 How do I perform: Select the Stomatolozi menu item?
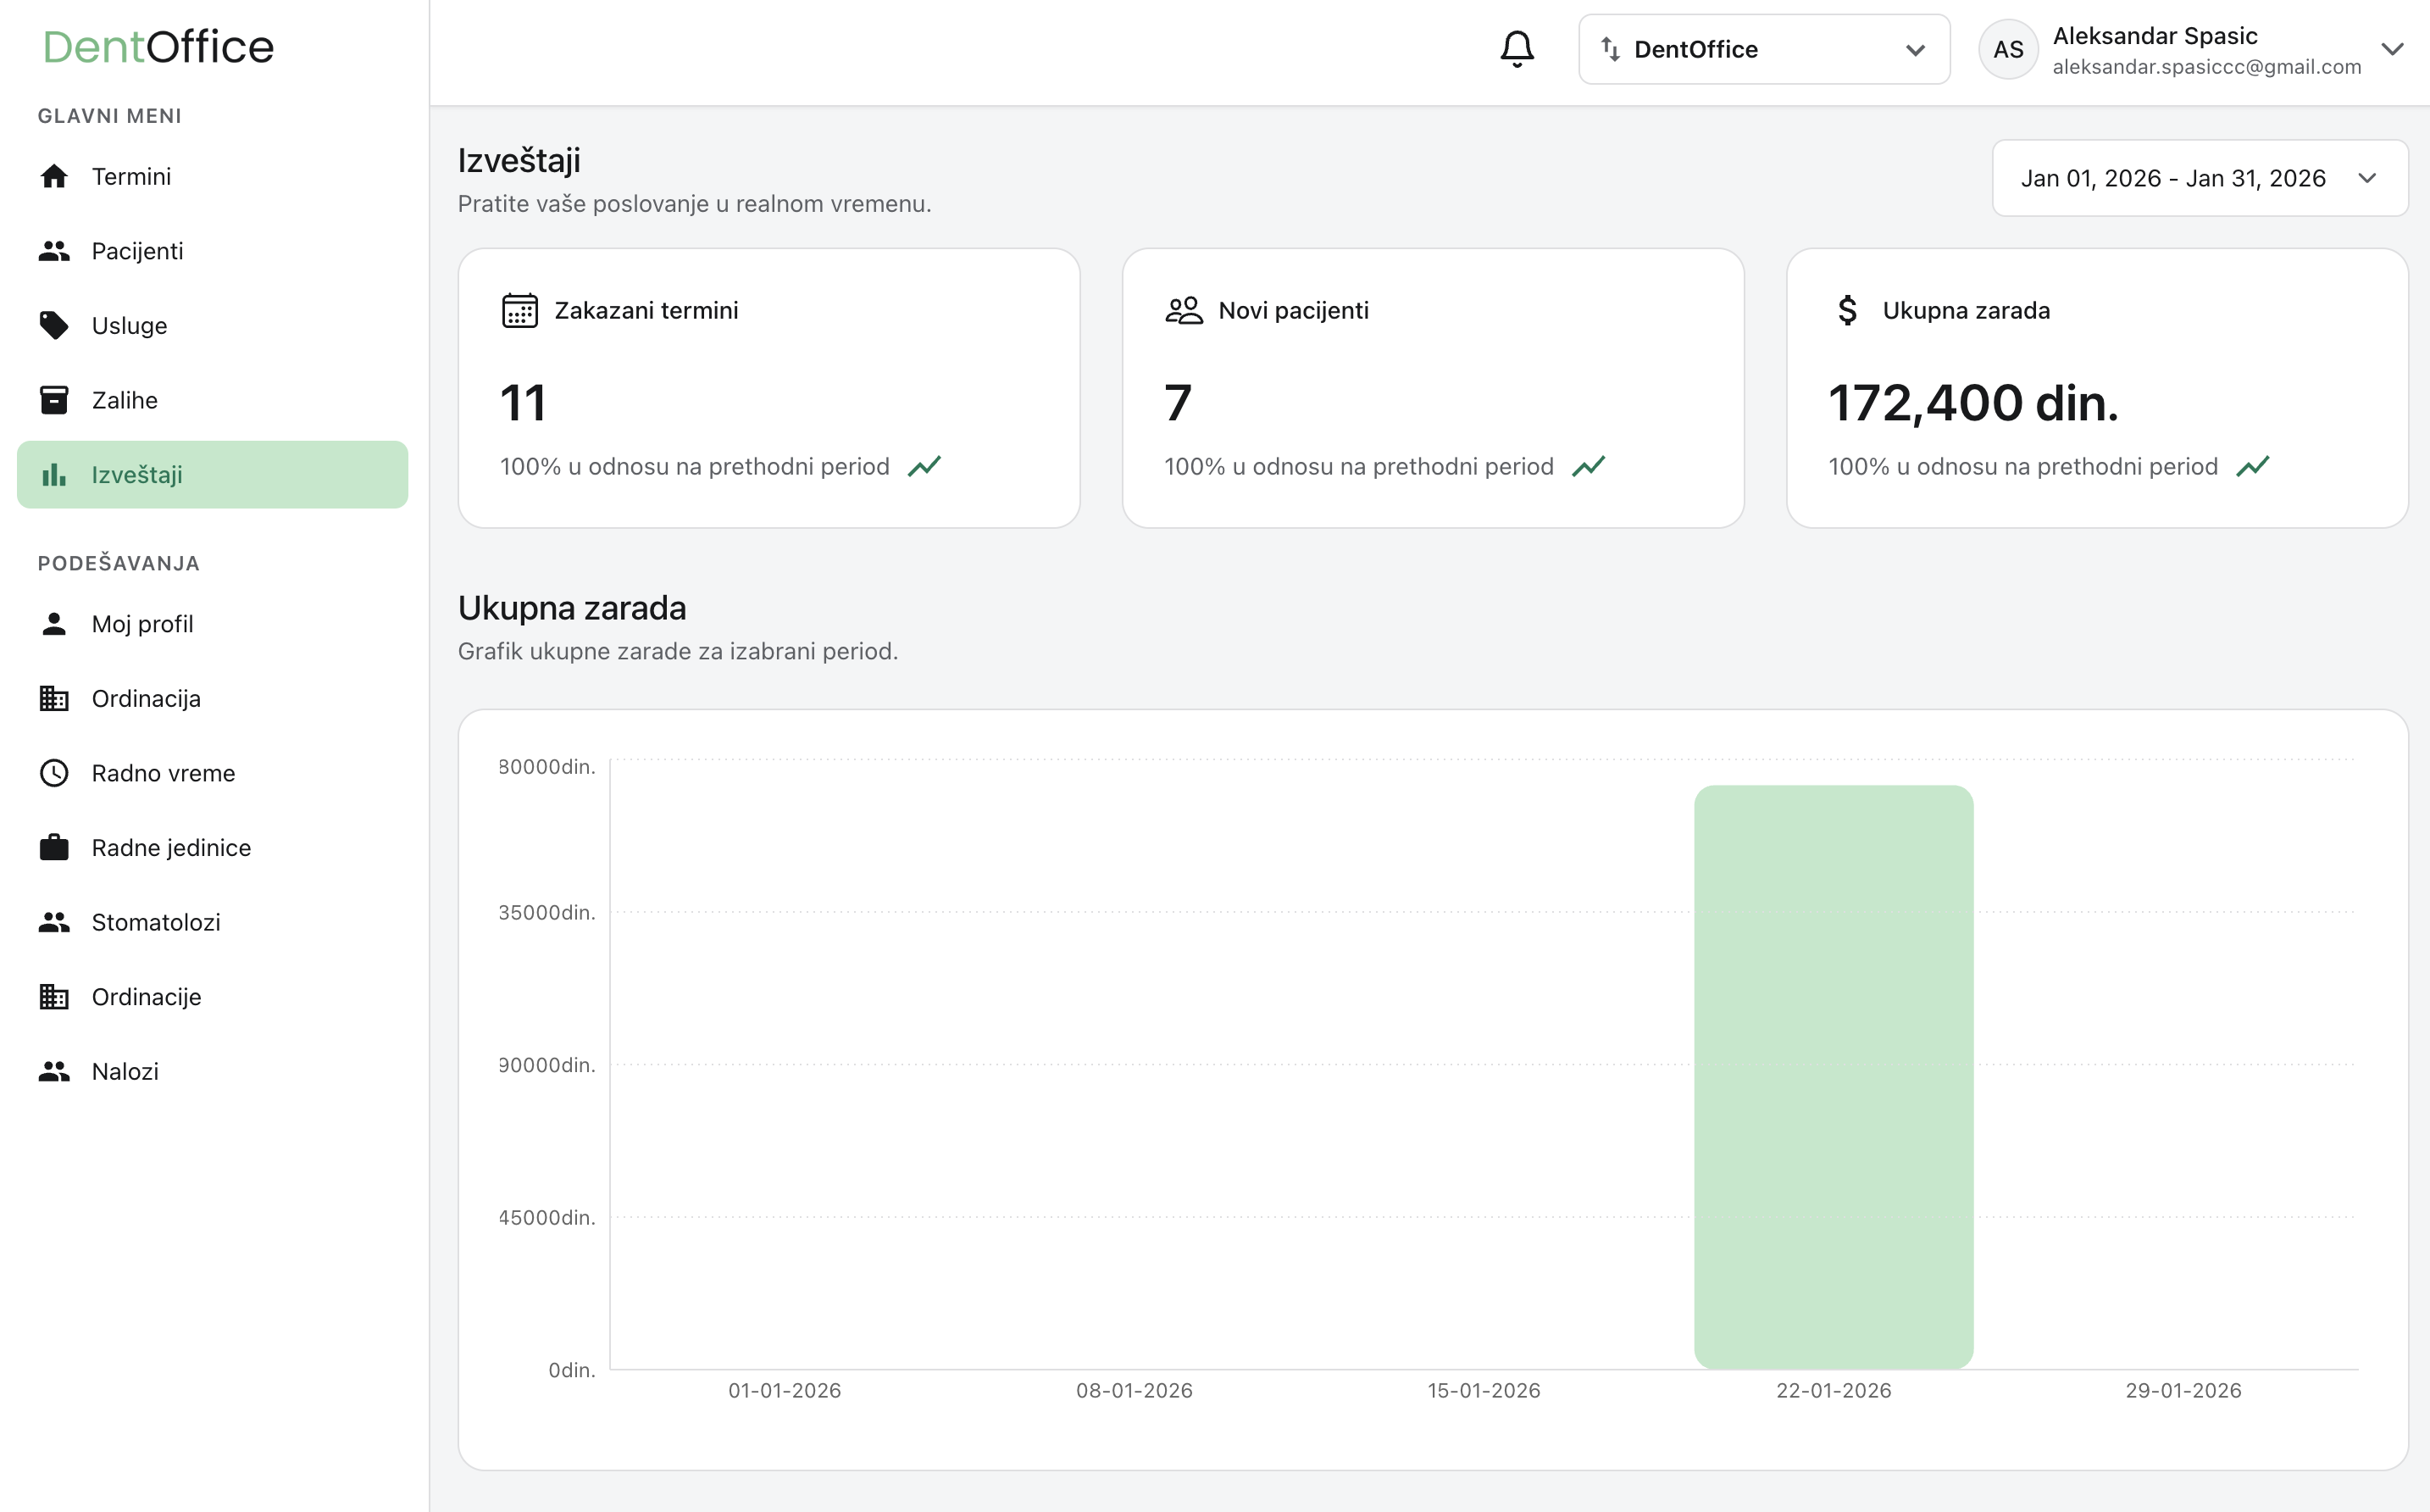click(157, 921)
